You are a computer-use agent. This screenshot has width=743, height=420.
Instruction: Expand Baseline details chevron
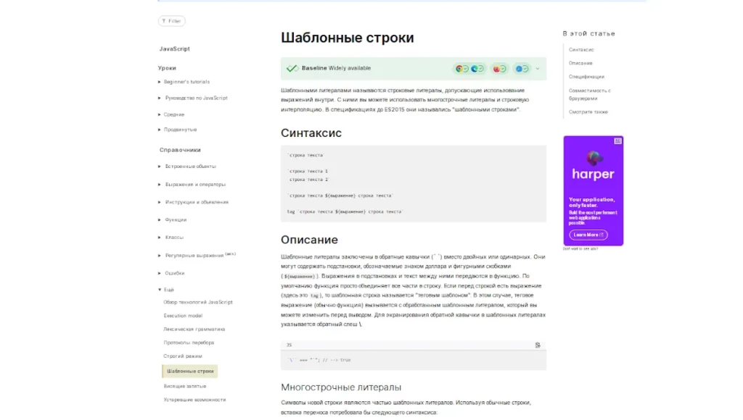click(x=538, y=69)
